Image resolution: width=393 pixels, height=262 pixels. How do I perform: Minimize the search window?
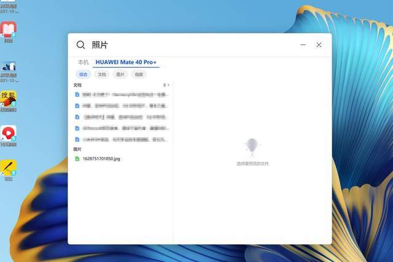[x=303, y=45]
